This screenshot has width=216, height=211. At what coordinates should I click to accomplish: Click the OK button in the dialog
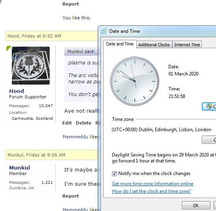pos(196,205)
